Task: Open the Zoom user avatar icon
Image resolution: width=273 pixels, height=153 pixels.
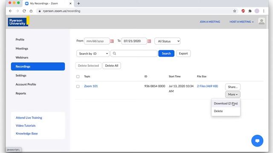Action: (261, 22)
